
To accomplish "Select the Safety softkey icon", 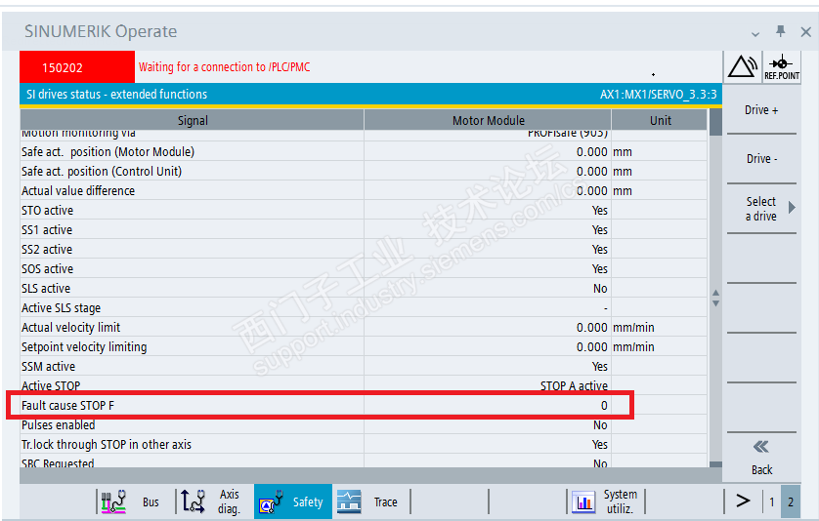I will click(x=271, y=501).
